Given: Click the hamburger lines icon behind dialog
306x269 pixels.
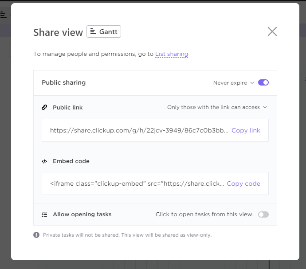Looking at the screenshot, I should click(x=3, y=15).
